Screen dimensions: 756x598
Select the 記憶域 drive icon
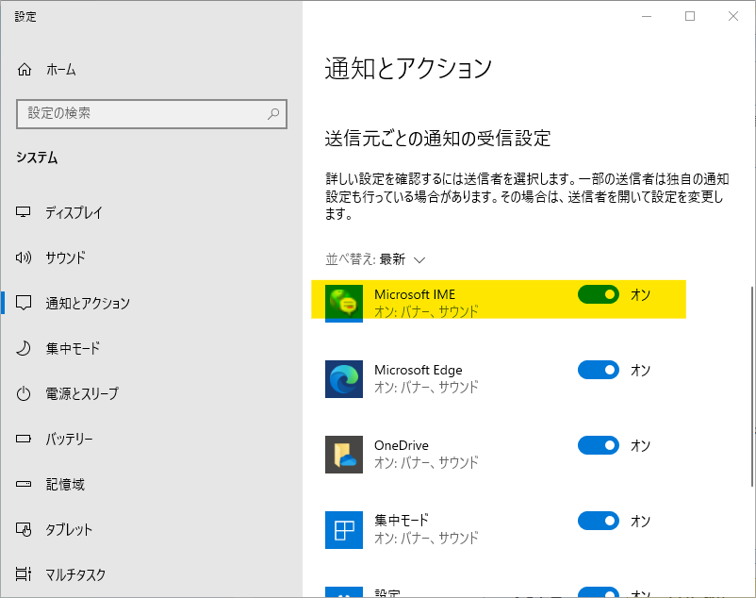click(x=22, y=485)
